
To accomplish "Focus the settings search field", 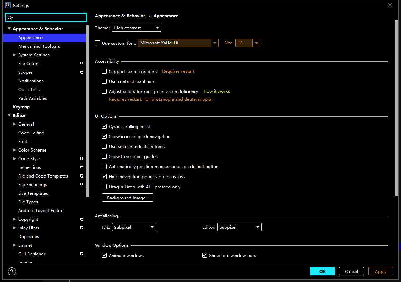I will point(46,18).
